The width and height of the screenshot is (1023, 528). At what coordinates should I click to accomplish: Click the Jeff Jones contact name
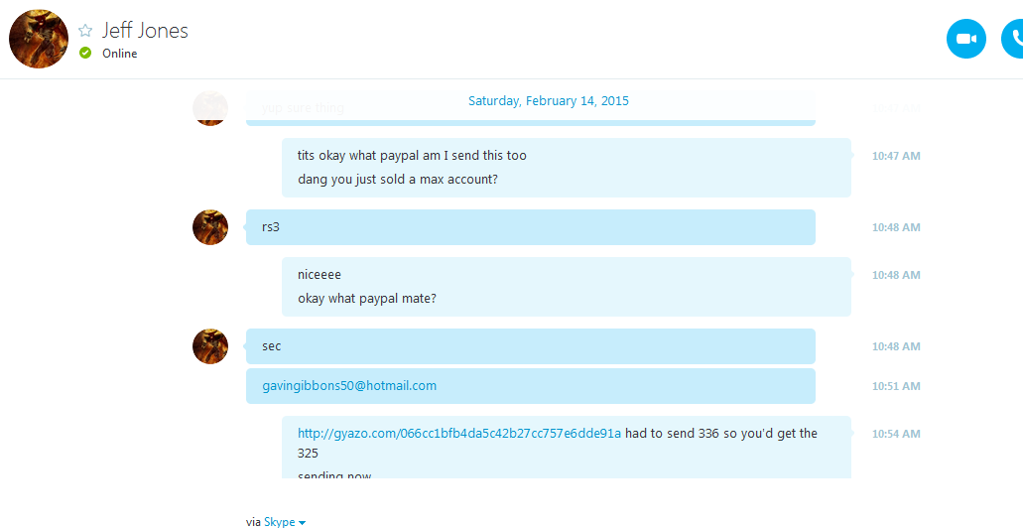click(x=145, y=31)
